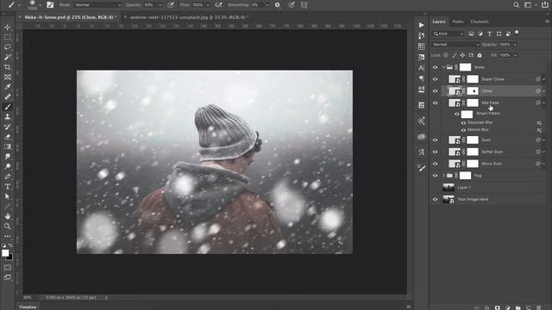Click the layer effects fx button
The image size is (552, 310).
coord(486,307)
